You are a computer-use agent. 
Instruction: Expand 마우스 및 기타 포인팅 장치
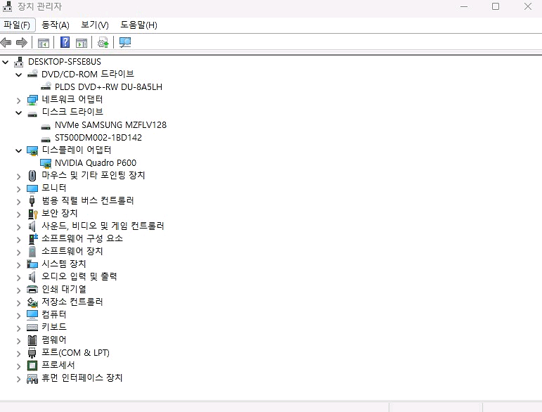19,176
